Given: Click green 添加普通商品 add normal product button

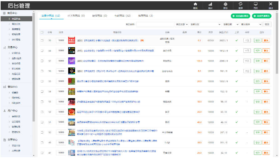Looking at the screenshot, I should point(262,16).
